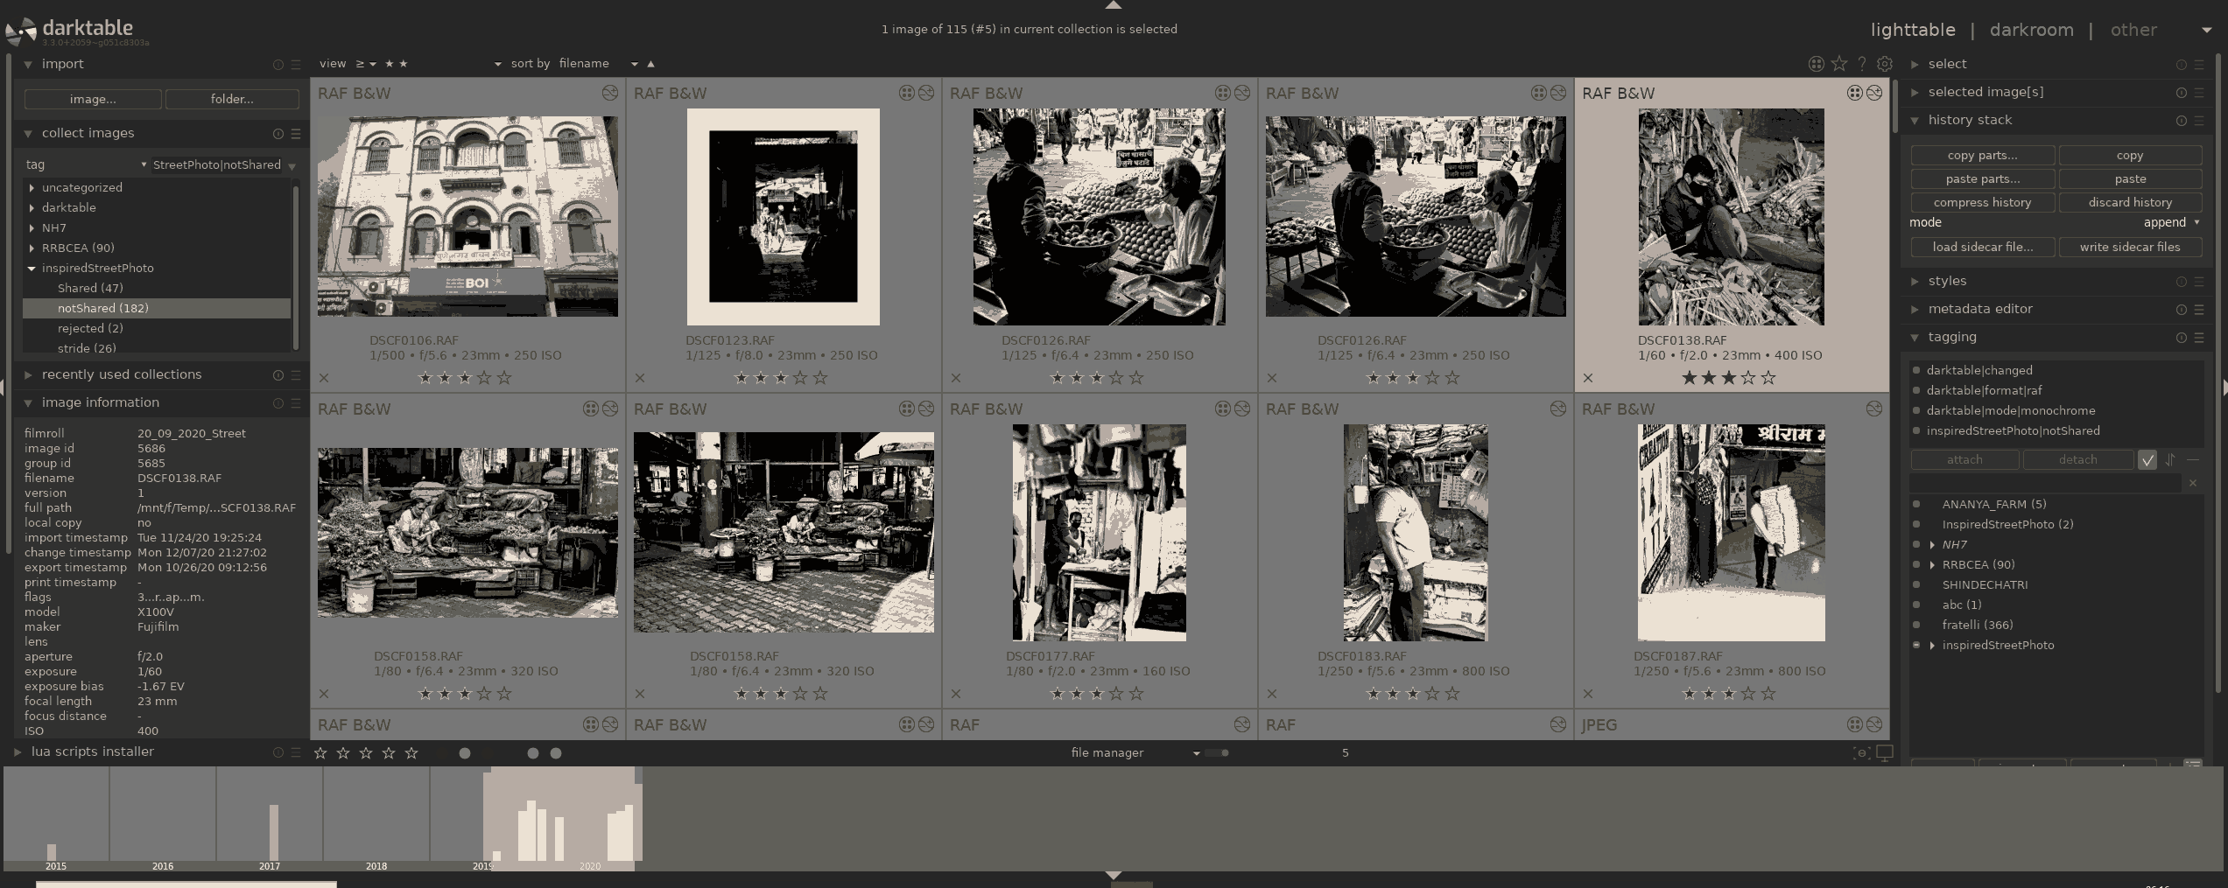Click first star in bottom rating toolbar
Screen dimensions: 2228x888
tap(320, 753)
